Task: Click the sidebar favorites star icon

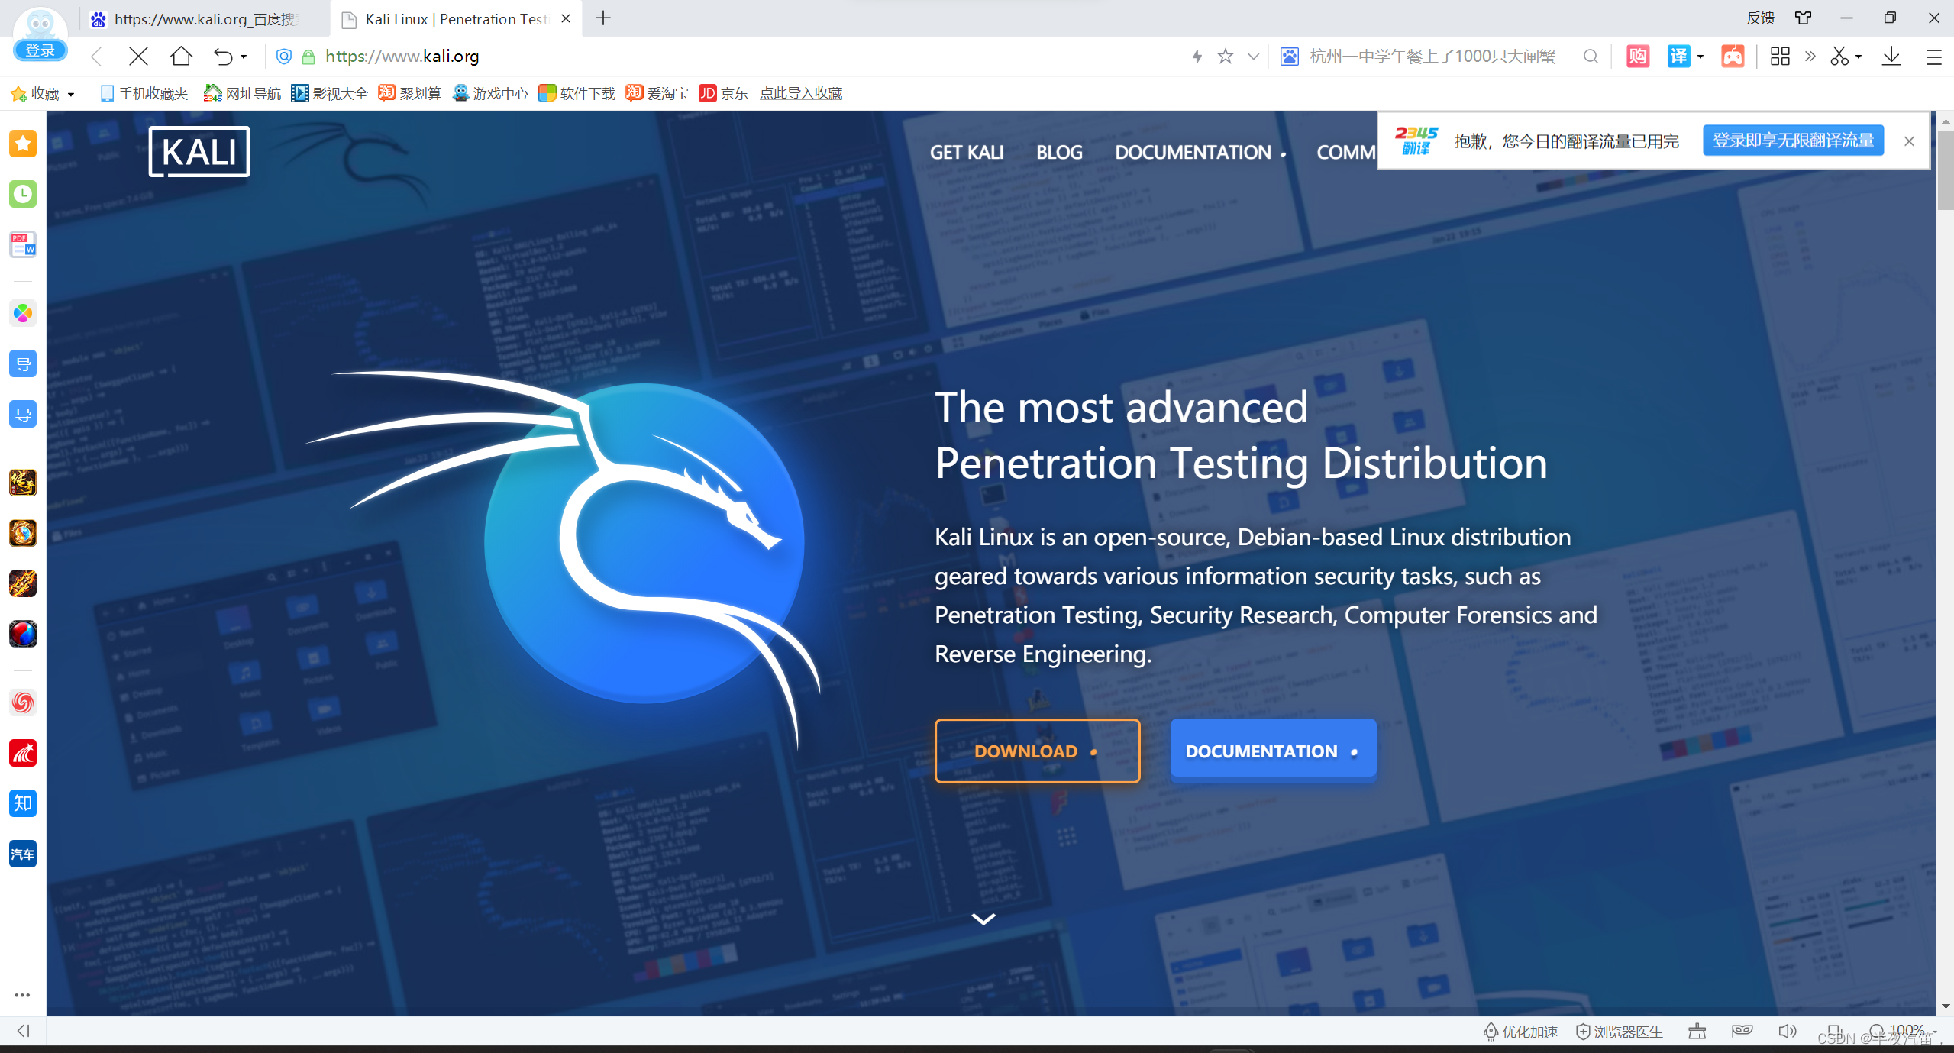Action: tap(23, 143)
